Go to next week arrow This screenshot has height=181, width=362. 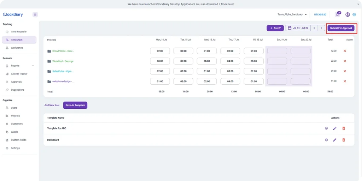tap(321, 28)
